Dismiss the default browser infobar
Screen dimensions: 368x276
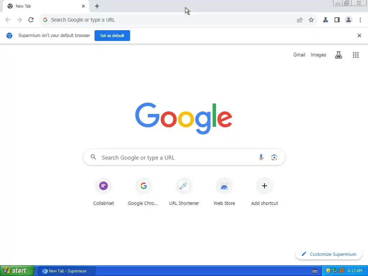tap(359, 36)
